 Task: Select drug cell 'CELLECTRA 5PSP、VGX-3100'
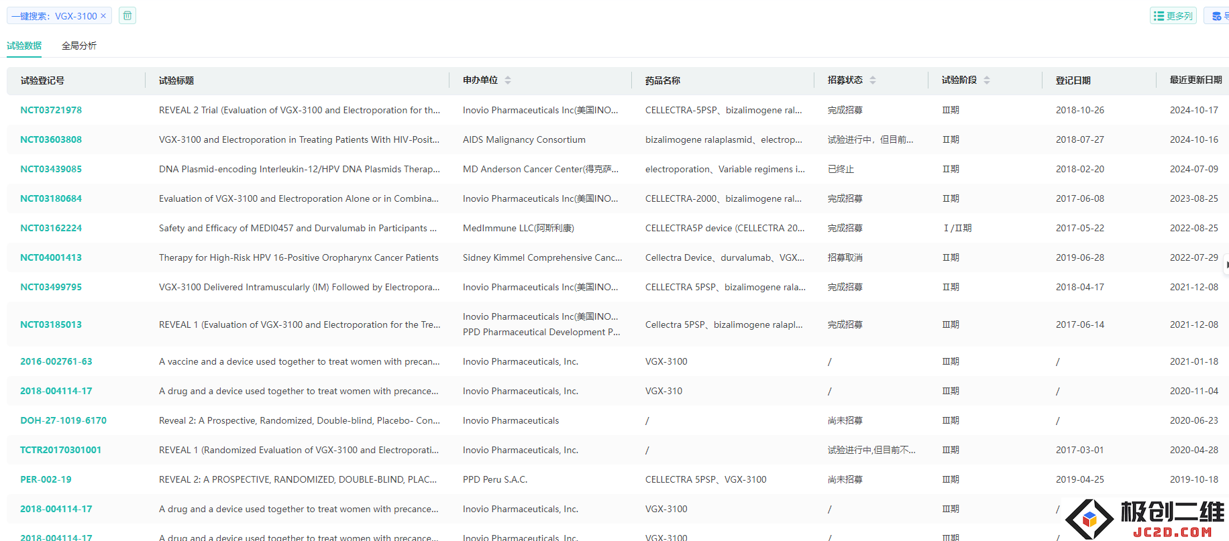[706, 479]
